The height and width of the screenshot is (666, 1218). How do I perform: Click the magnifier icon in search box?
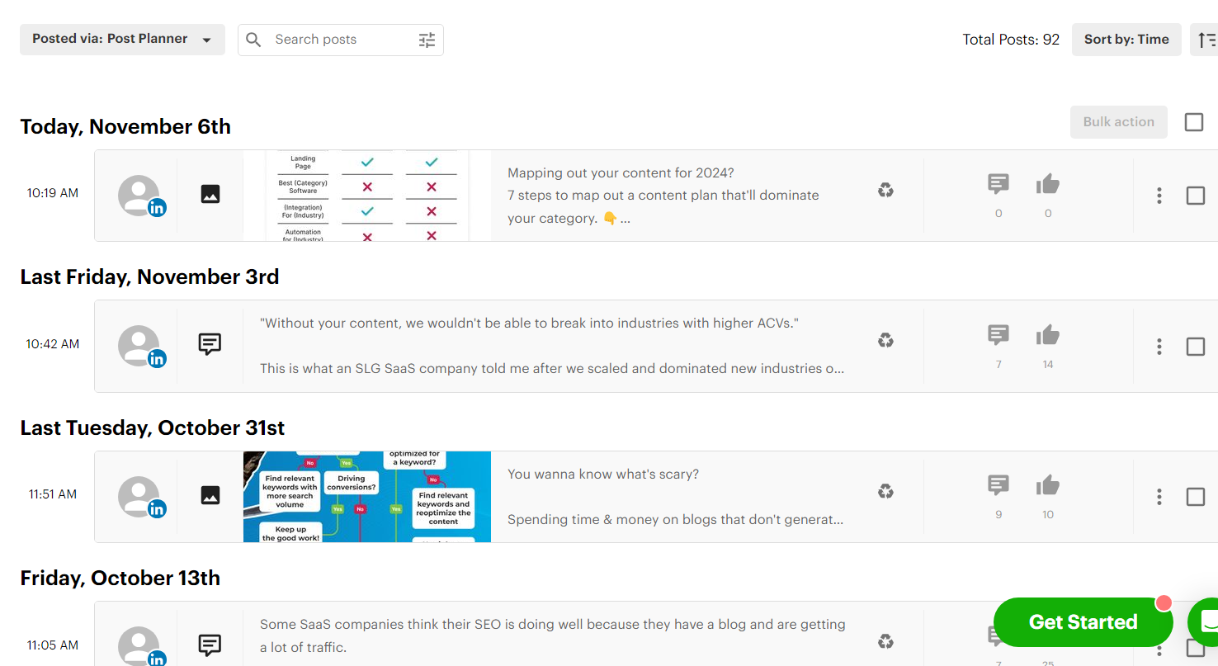254,40
